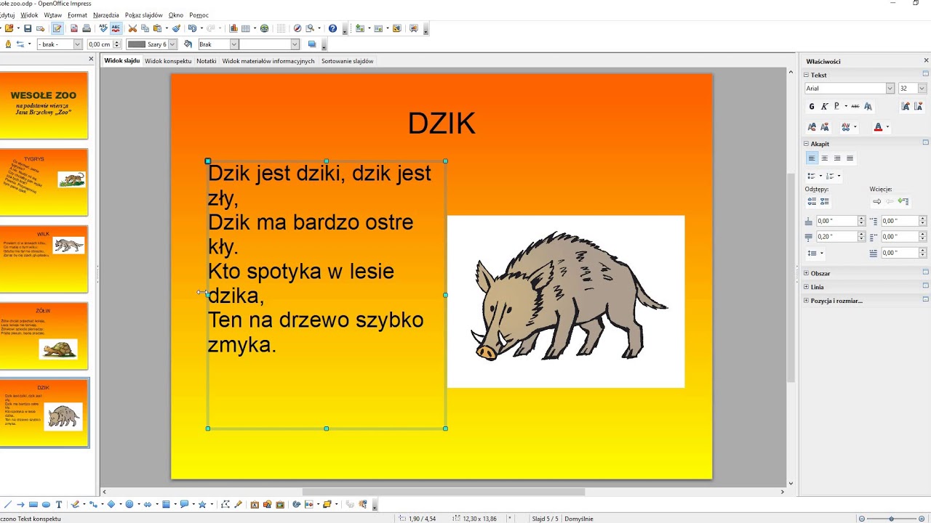Align paragraph left in sidebar
The image size is (931, 523).
812,158
